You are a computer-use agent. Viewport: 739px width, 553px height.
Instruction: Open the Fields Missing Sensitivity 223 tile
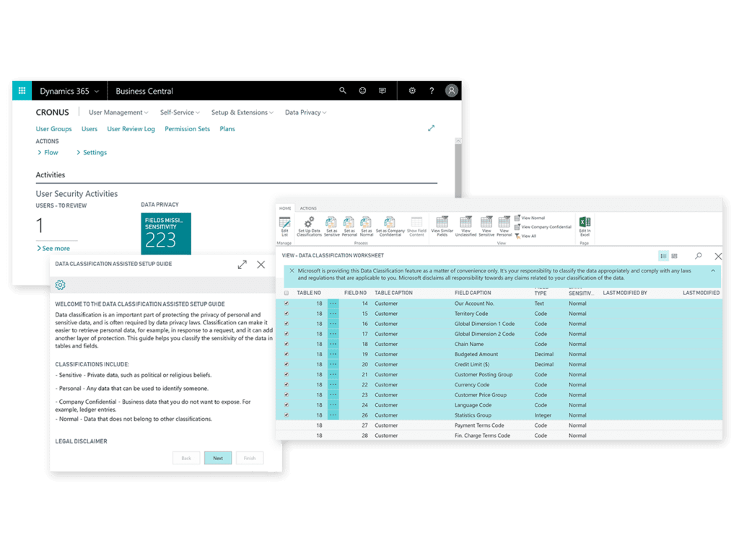(x=166, y=234)
